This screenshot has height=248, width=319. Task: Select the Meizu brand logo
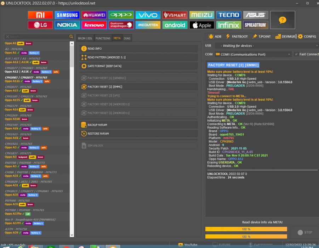[202, 15]
